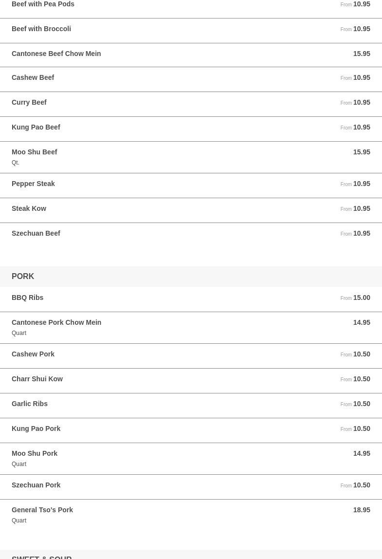Image resolution: width=382 pixels, height=559 pixels.
Task: Open Cashew Beef dish options
Action: (x=191, y=79)
